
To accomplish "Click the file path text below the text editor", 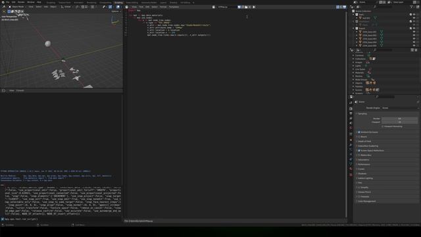I will coord(139,221).
